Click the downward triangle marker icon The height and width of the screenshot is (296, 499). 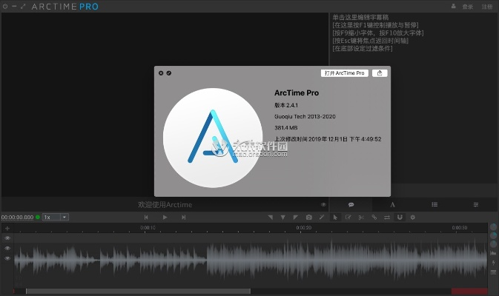point(283,218)
